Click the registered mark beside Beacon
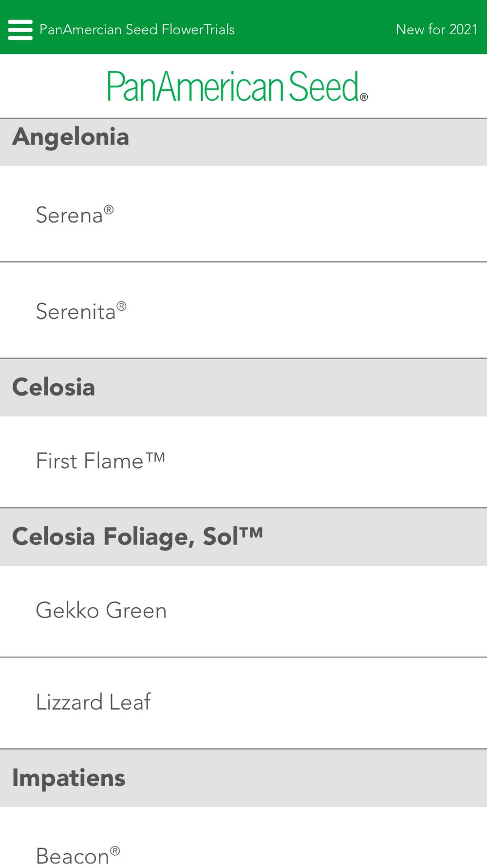The width and height of the screenshot is (487, 866). coord(115,850)
